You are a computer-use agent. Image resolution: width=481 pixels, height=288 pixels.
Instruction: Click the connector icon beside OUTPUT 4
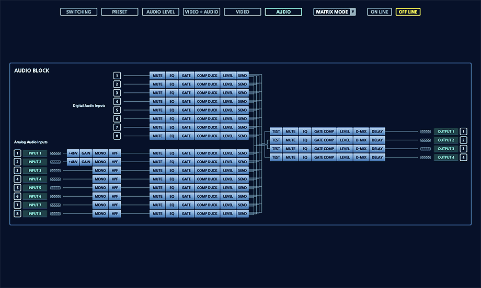coord(426,158)
